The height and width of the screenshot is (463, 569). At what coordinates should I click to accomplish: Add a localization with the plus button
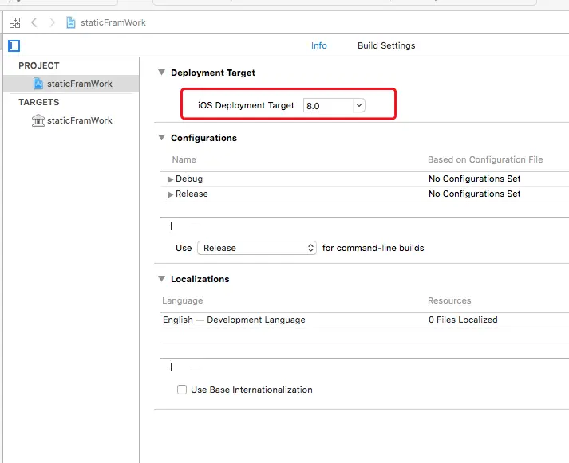click(x=172, y=367)
